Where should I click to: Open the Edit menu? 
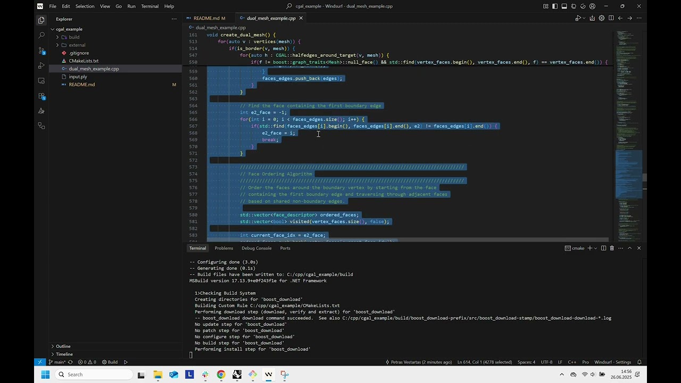[65, 6]
